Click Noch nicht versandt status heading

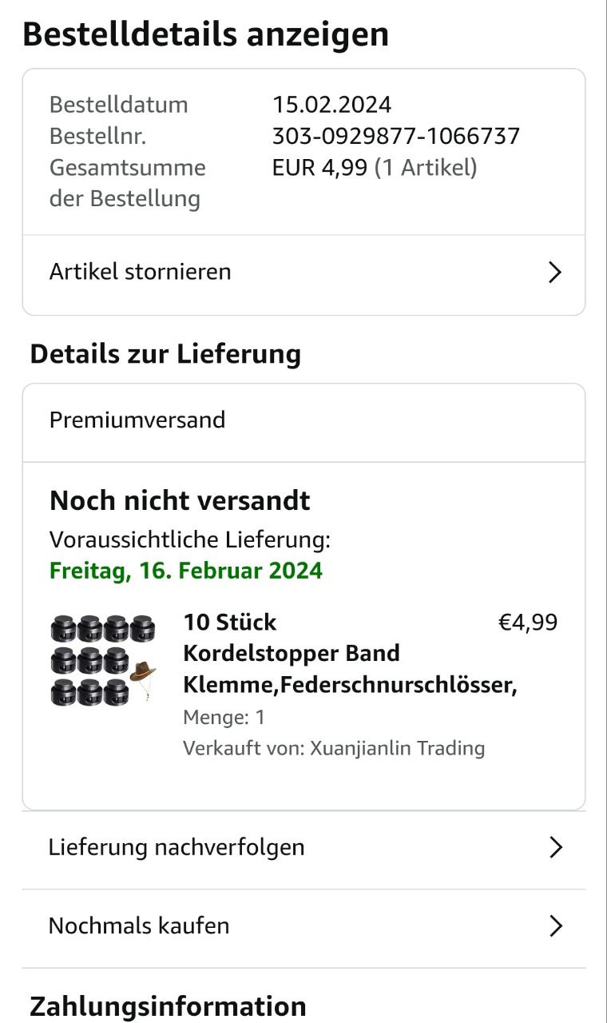pyautogui.click(x=180, y=501)
